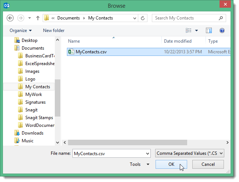Image resolution: width=239 pixels, height=182 pixels.
Task: Click the file list scroll right arrow
Action: point(227,143)
